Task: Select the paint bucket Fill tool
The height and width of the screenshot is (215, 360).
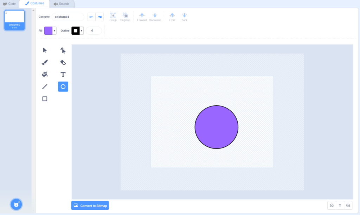Action: pyautogui.click(x=45, y=74)
